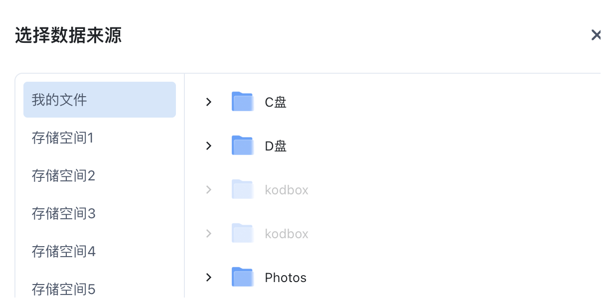The height and width of the screenshot is (298, 601).
Task: Choose 存储空间3 as data source
Action: (100, 213)
